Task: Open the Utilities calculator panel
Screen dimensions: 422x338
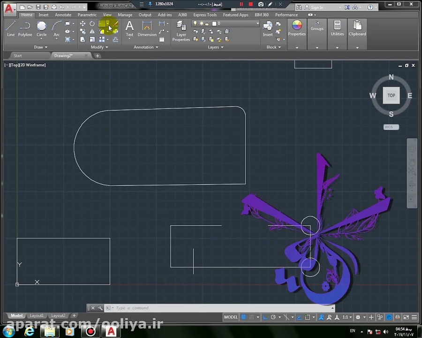Action: tap(337, 28)
